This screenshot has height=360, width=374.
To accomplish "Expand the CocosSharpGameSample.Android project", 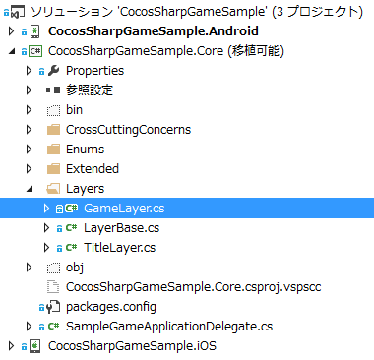I will coord(11,31).
